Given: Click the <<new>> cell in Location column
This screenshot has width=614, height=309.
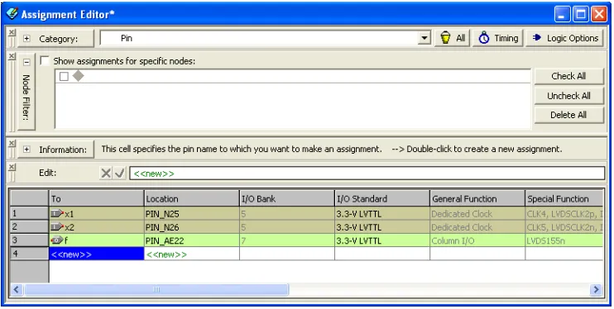Looking at the screenshot, I should pyautogui.click(x=192, y=254).
